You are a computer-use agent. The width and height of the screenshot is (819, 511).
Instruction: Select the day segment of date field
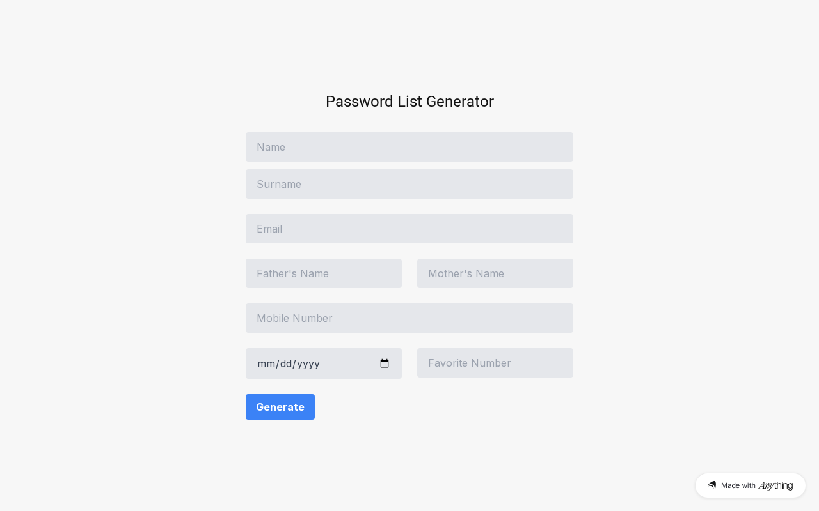(287, 363)
